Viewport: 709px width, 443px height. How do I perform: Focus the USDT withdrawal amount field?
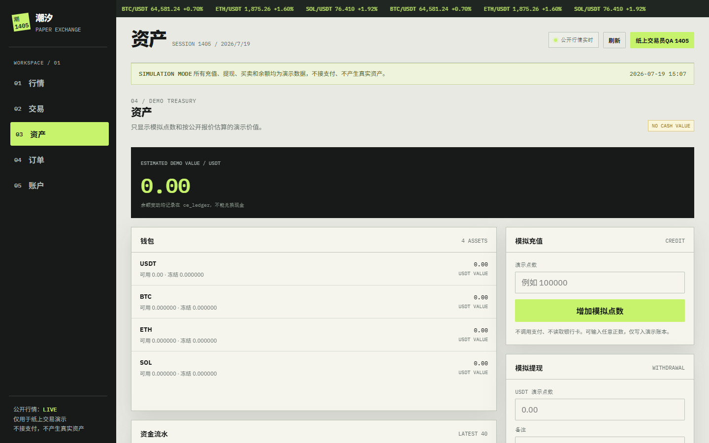(600, 410)
